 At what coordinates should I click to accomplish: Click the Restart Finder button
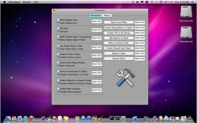119,53
